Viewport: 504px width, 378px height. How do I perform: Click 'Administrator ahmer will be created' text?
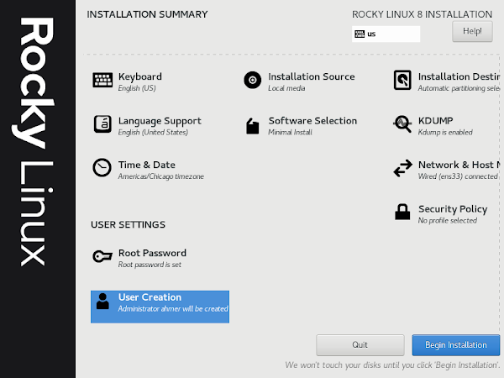click(x=173, y=309)
